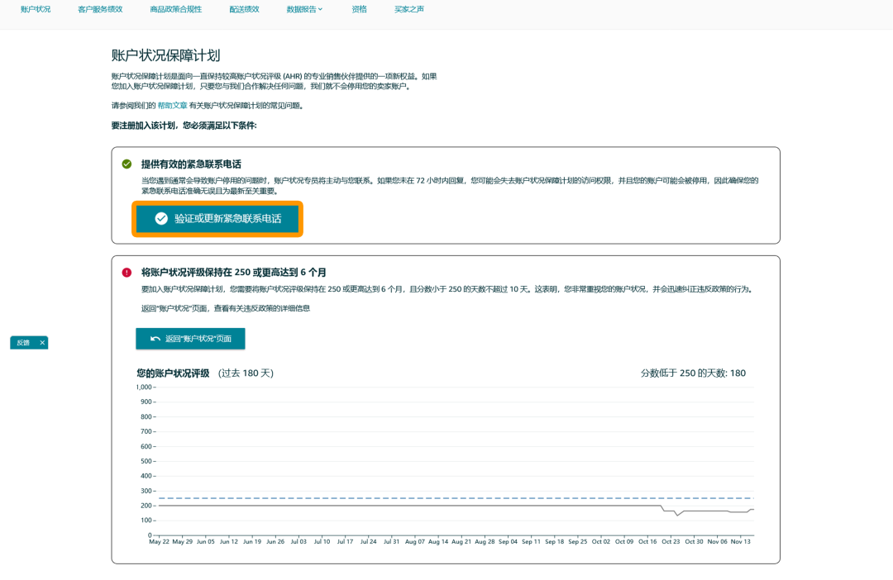View 买家之声 from the navigation bar
This screenshot has height=580, width=893.
(408, 11)
